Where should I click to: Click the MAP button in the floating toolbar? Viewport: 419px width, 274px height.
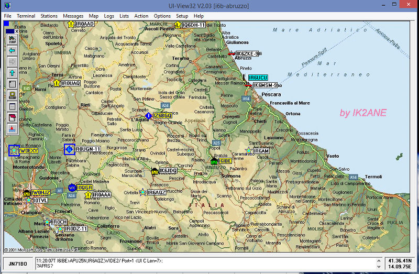[12, 40]
